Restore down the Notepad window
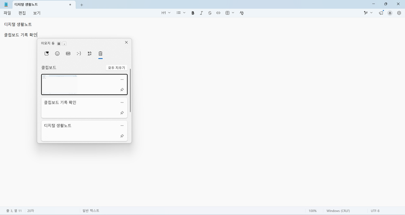Image resolution: width=405 pixels, height=215 pixels. pyautogui.click(x=386, y=4)
